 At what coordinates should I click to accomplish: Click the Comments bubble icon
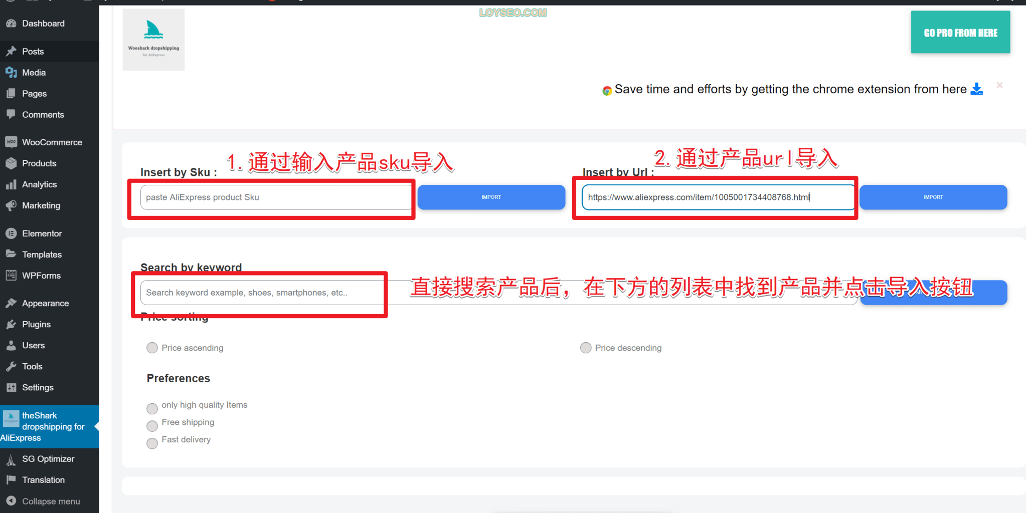pyautogui.click(x=11, y=115)
